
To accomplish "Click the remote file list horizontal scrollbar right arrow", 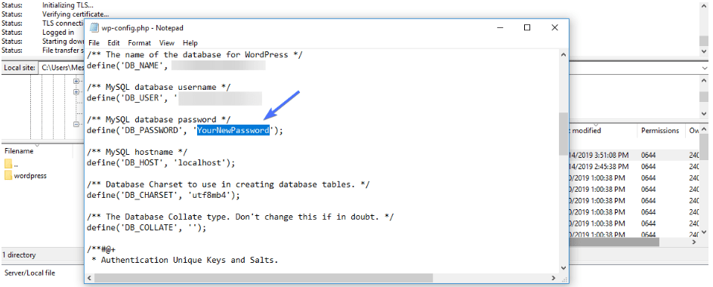I will 694,243.
